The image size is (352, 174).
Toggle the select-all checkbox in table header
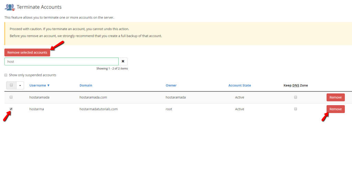[11, 85]
